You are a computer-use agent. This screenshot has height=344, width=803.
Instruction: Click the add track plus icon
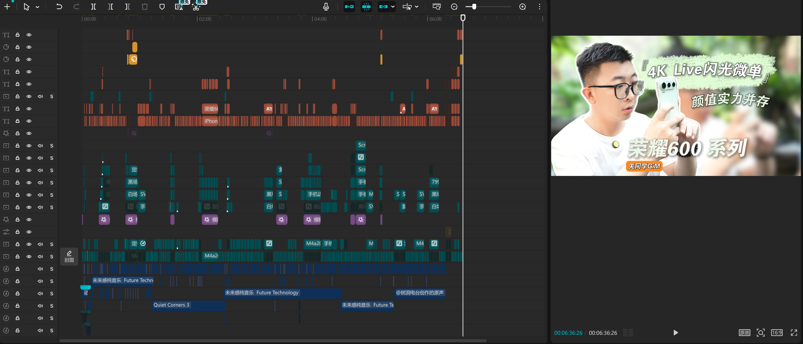click(x=7, y=7)
